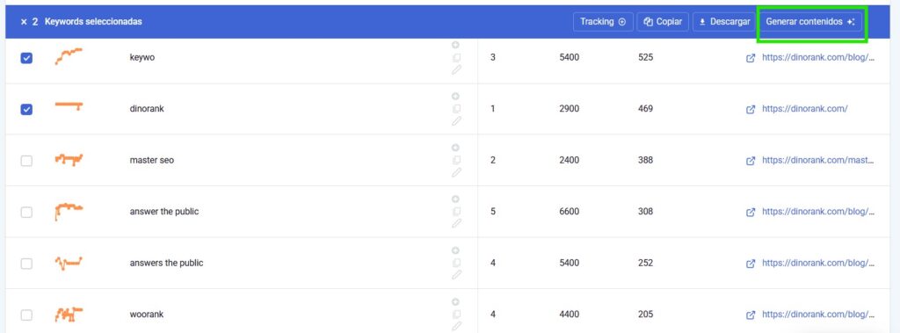Image resolution: width=900 pixels, height=333 pixels.
Task: Click the X to clear selected keywords
Action: click(24, 22)
